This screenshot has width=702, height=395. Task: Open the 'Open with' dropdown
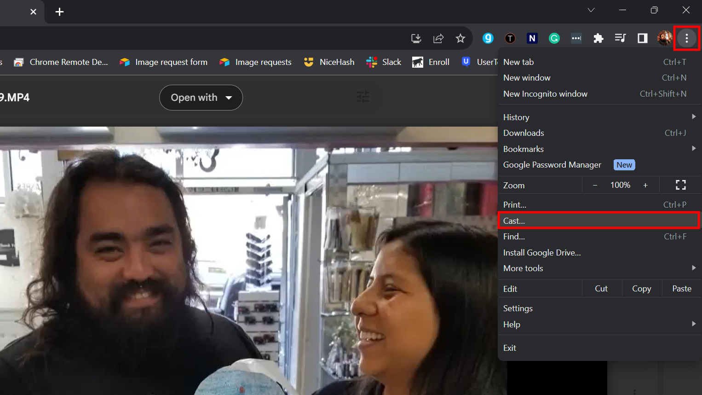pos(201,98)
